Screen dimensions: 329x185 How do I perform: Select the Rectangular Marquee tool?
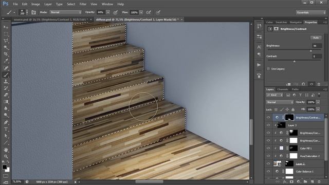tap(6, 34)
